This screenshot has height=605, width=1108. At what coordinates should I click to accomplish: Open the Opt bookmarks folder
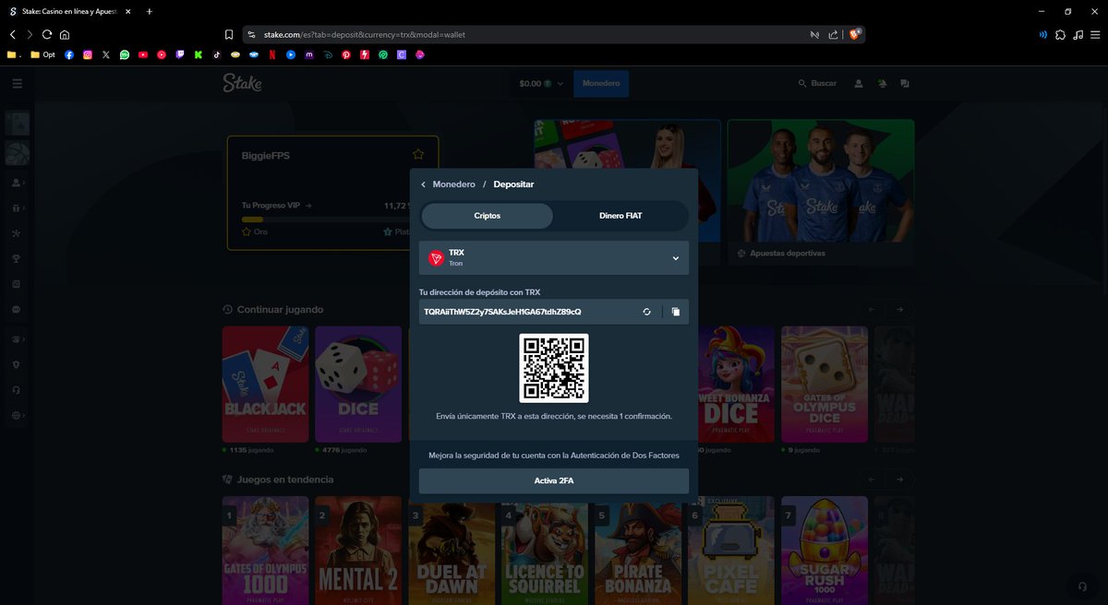point(42,54)
